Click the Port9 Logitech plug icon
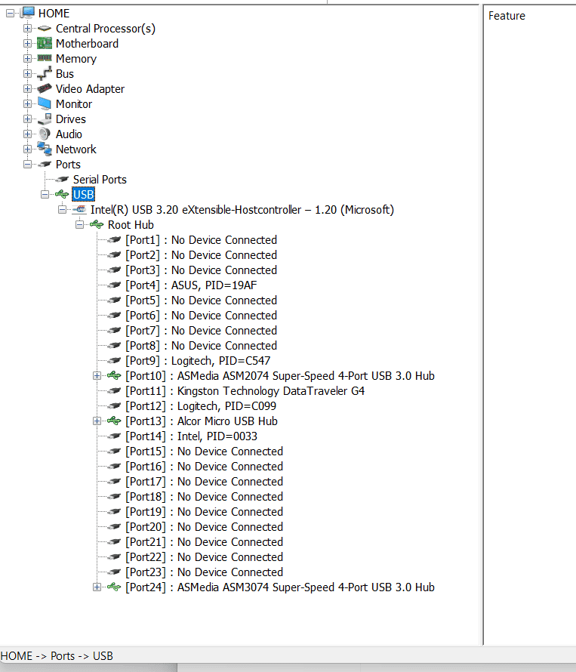Viewport: 576px width, 672px height. click(114, 360)
